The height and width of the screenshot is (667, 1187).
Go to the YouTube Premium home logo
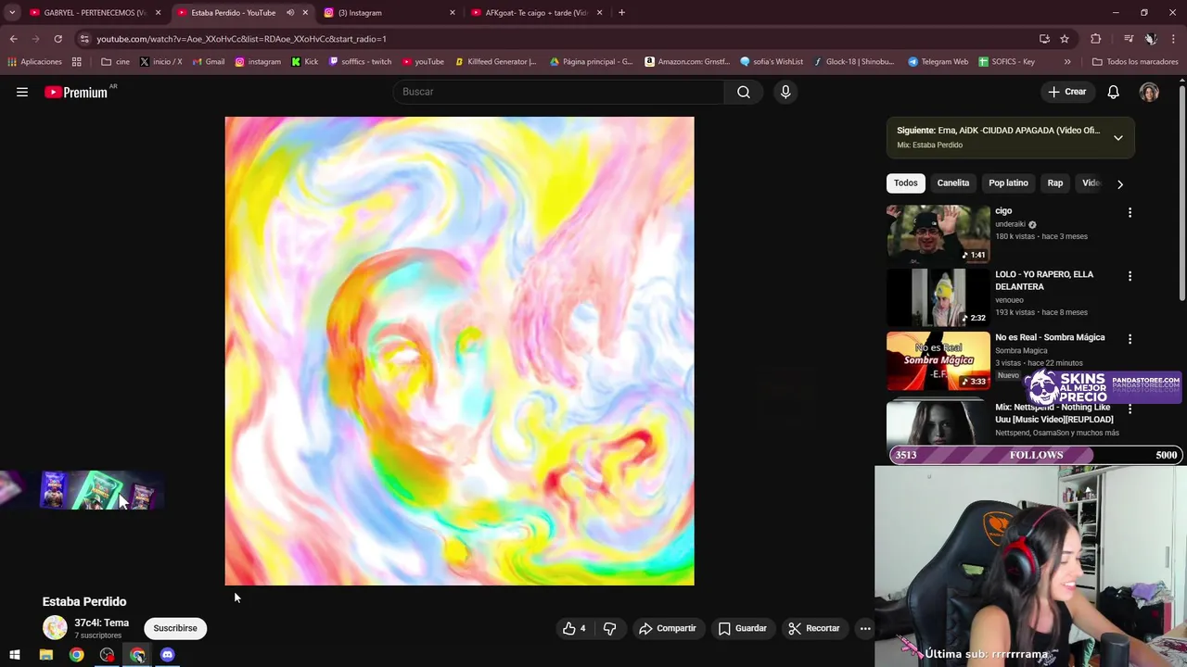[76, 92]
